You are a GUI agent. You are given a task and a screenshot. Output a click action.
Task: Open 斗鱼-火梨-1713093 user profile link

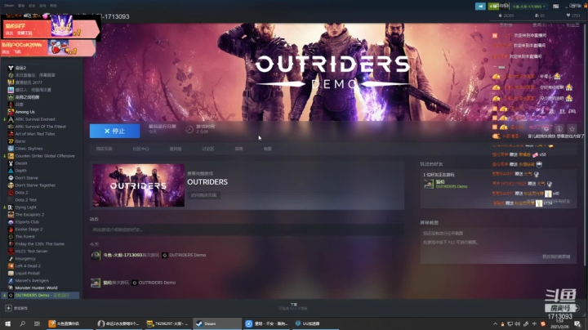coord(122,255)
